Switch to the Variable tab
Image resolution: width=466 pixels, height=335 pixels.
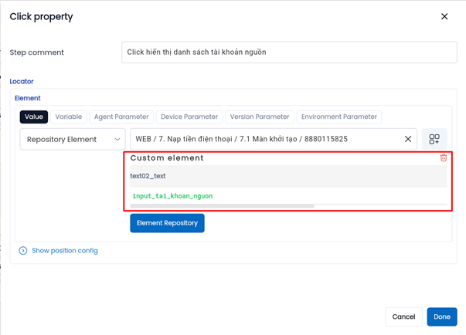(x=69, y=117)
